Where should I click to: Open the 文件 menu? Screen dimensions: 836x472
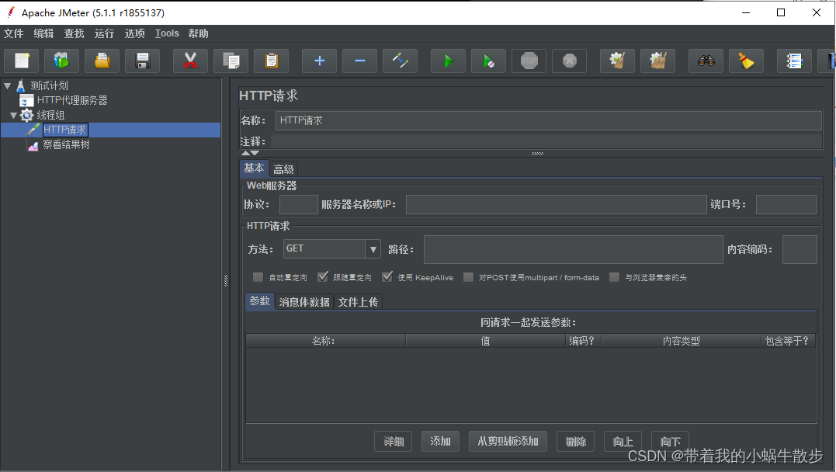pos(13,33)
